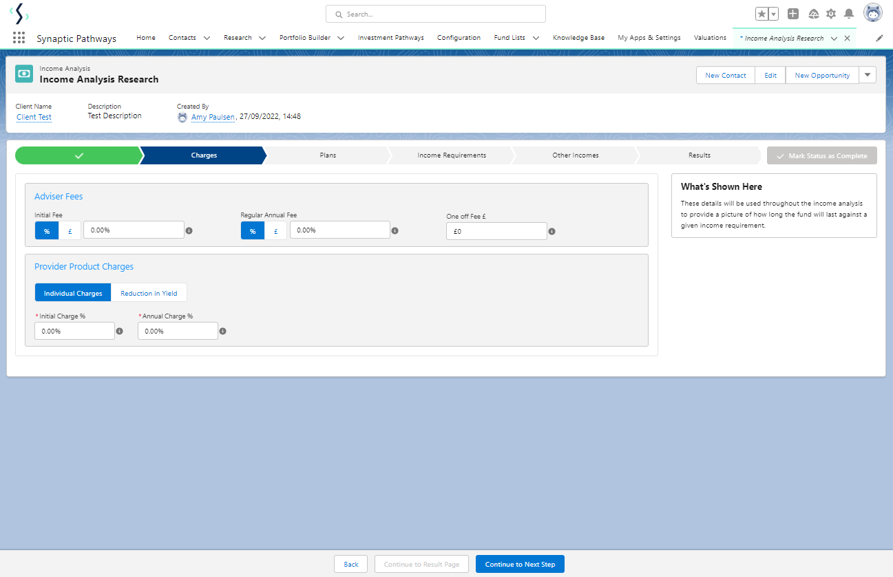The height and width of the screenshot is (577, 893).
Task: Click the New Contact button
Action: (x=726, y=75)
